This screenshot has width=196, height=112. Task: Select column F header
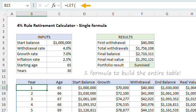click(142, 14)
